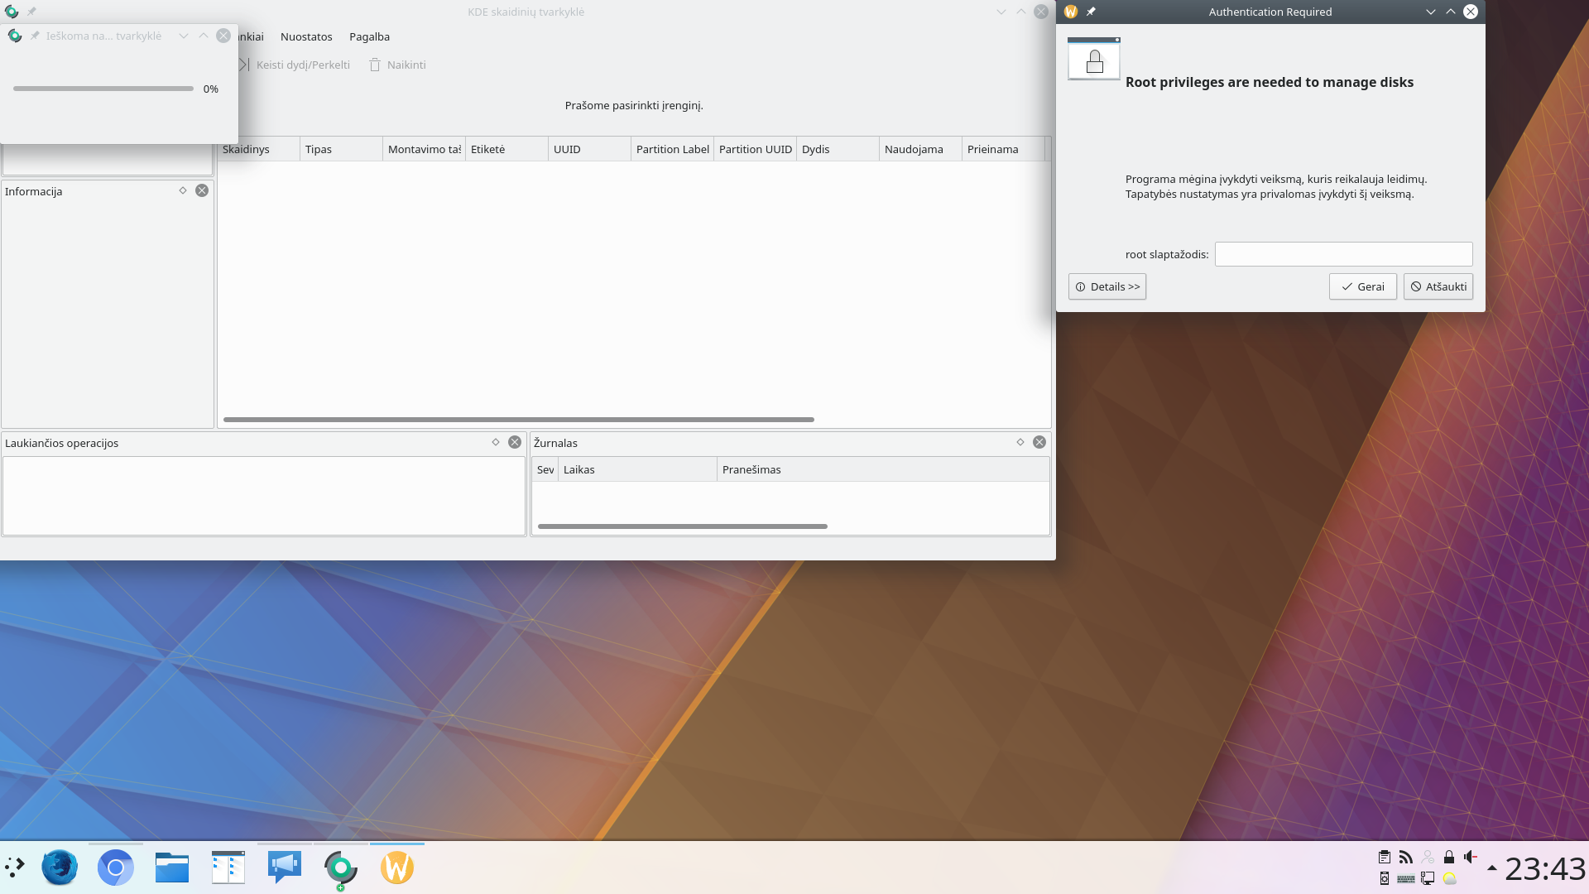The height and width of the screenshot is (894, 1589).
Task: Focus the root slaptažodis password field
Action: click(1343, 254)
